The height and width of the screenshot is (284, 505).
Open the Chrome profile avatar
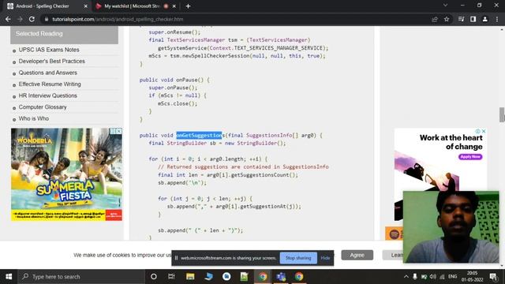(x=484, y=19)
